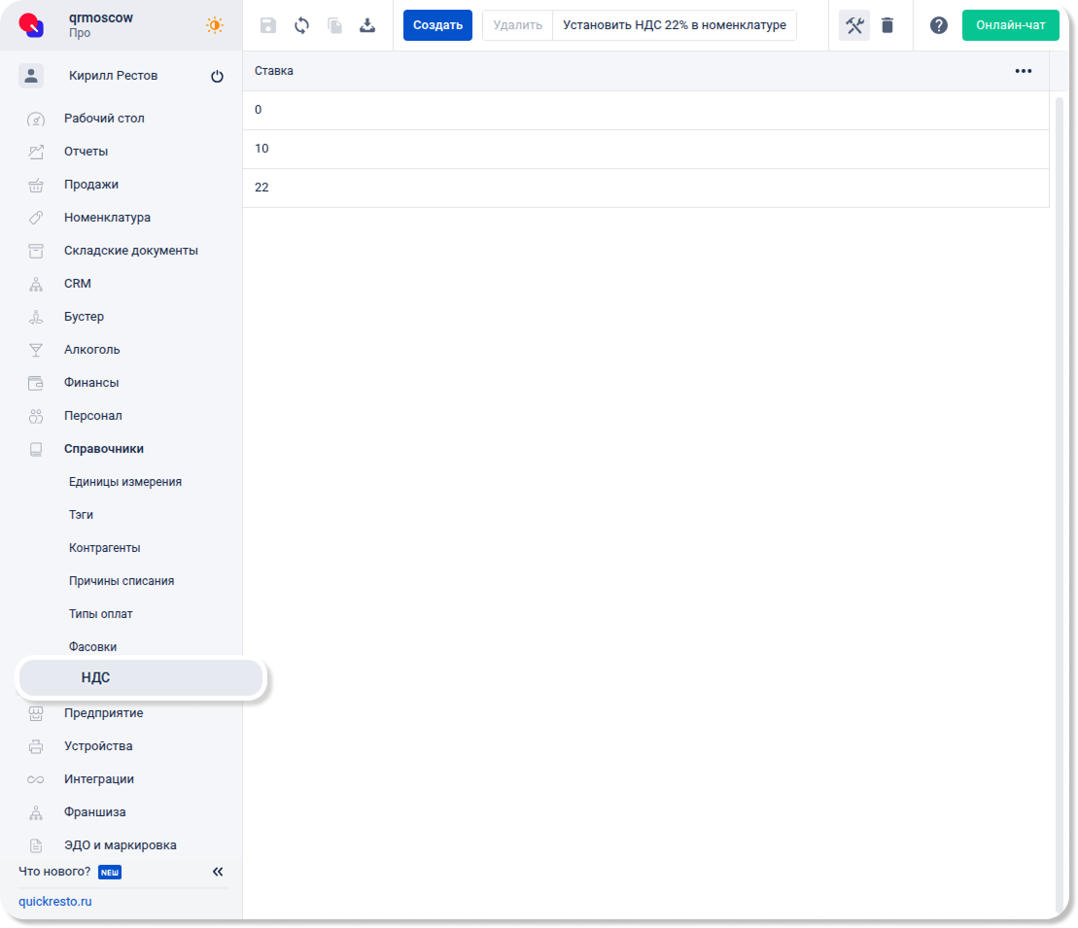Viewport: 1078px width, 928px height.
Task: Open the quickresto.ru link
Action: 55,902
